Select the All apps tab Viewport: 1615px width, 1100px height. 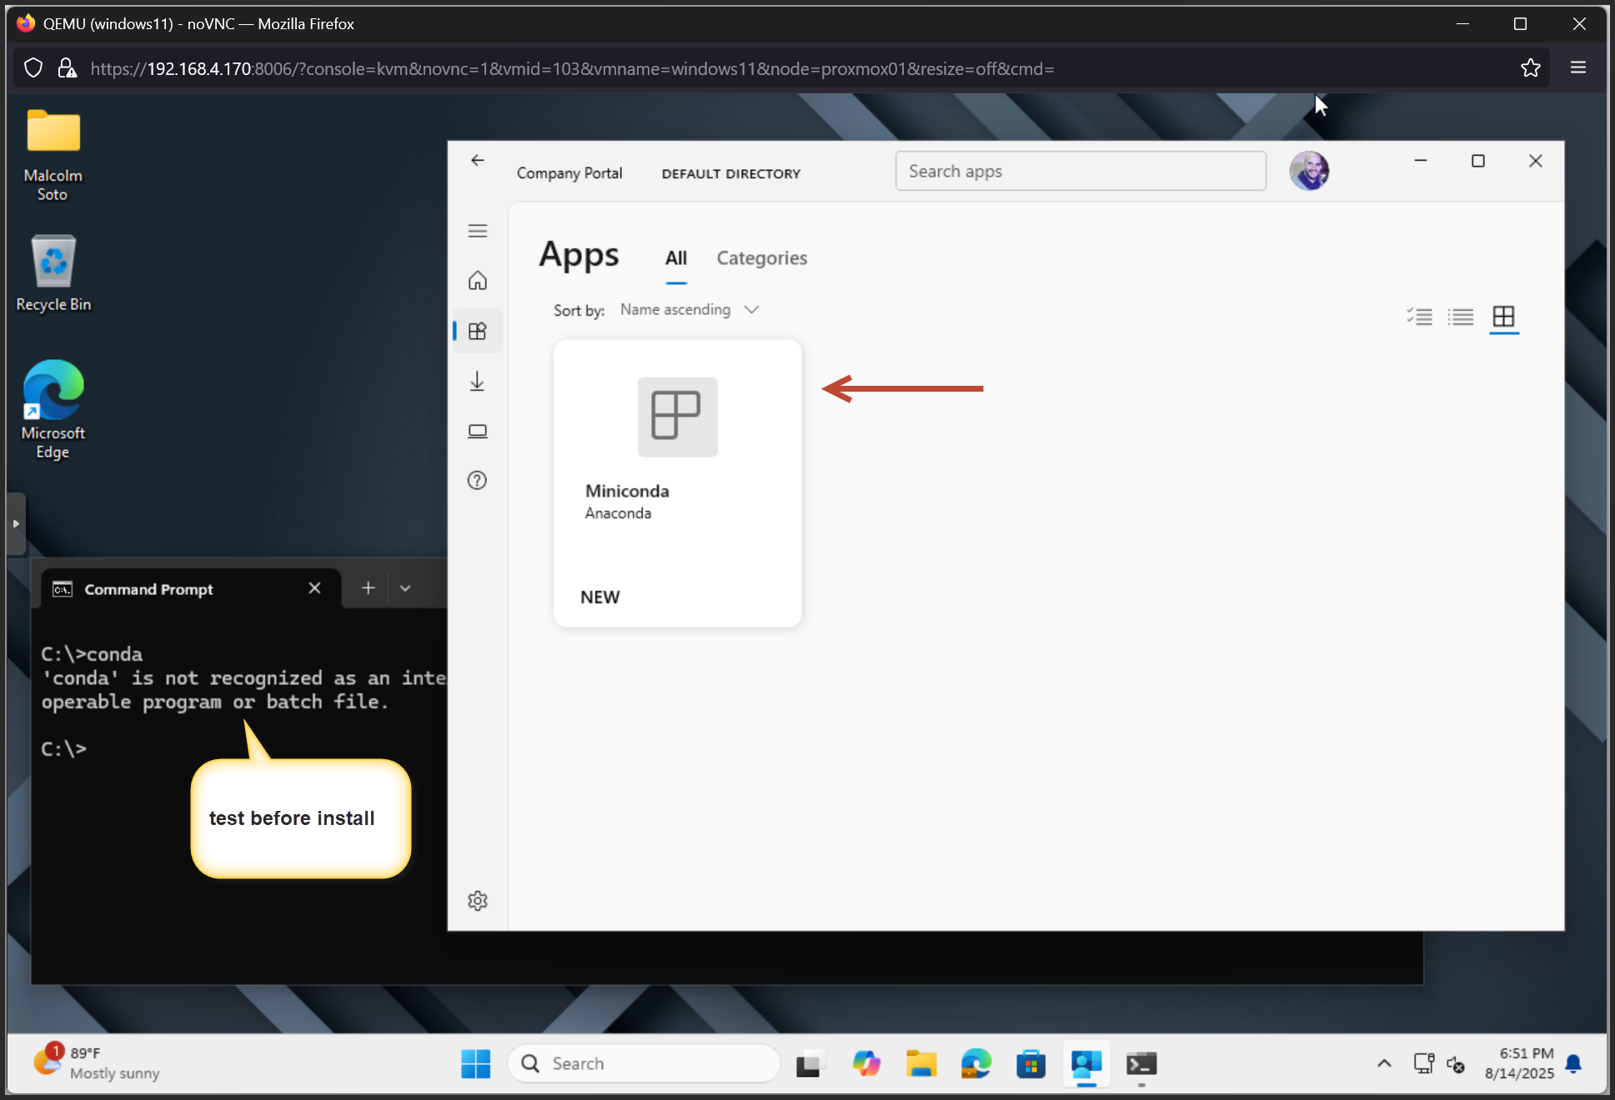click(x=675, y=258)
